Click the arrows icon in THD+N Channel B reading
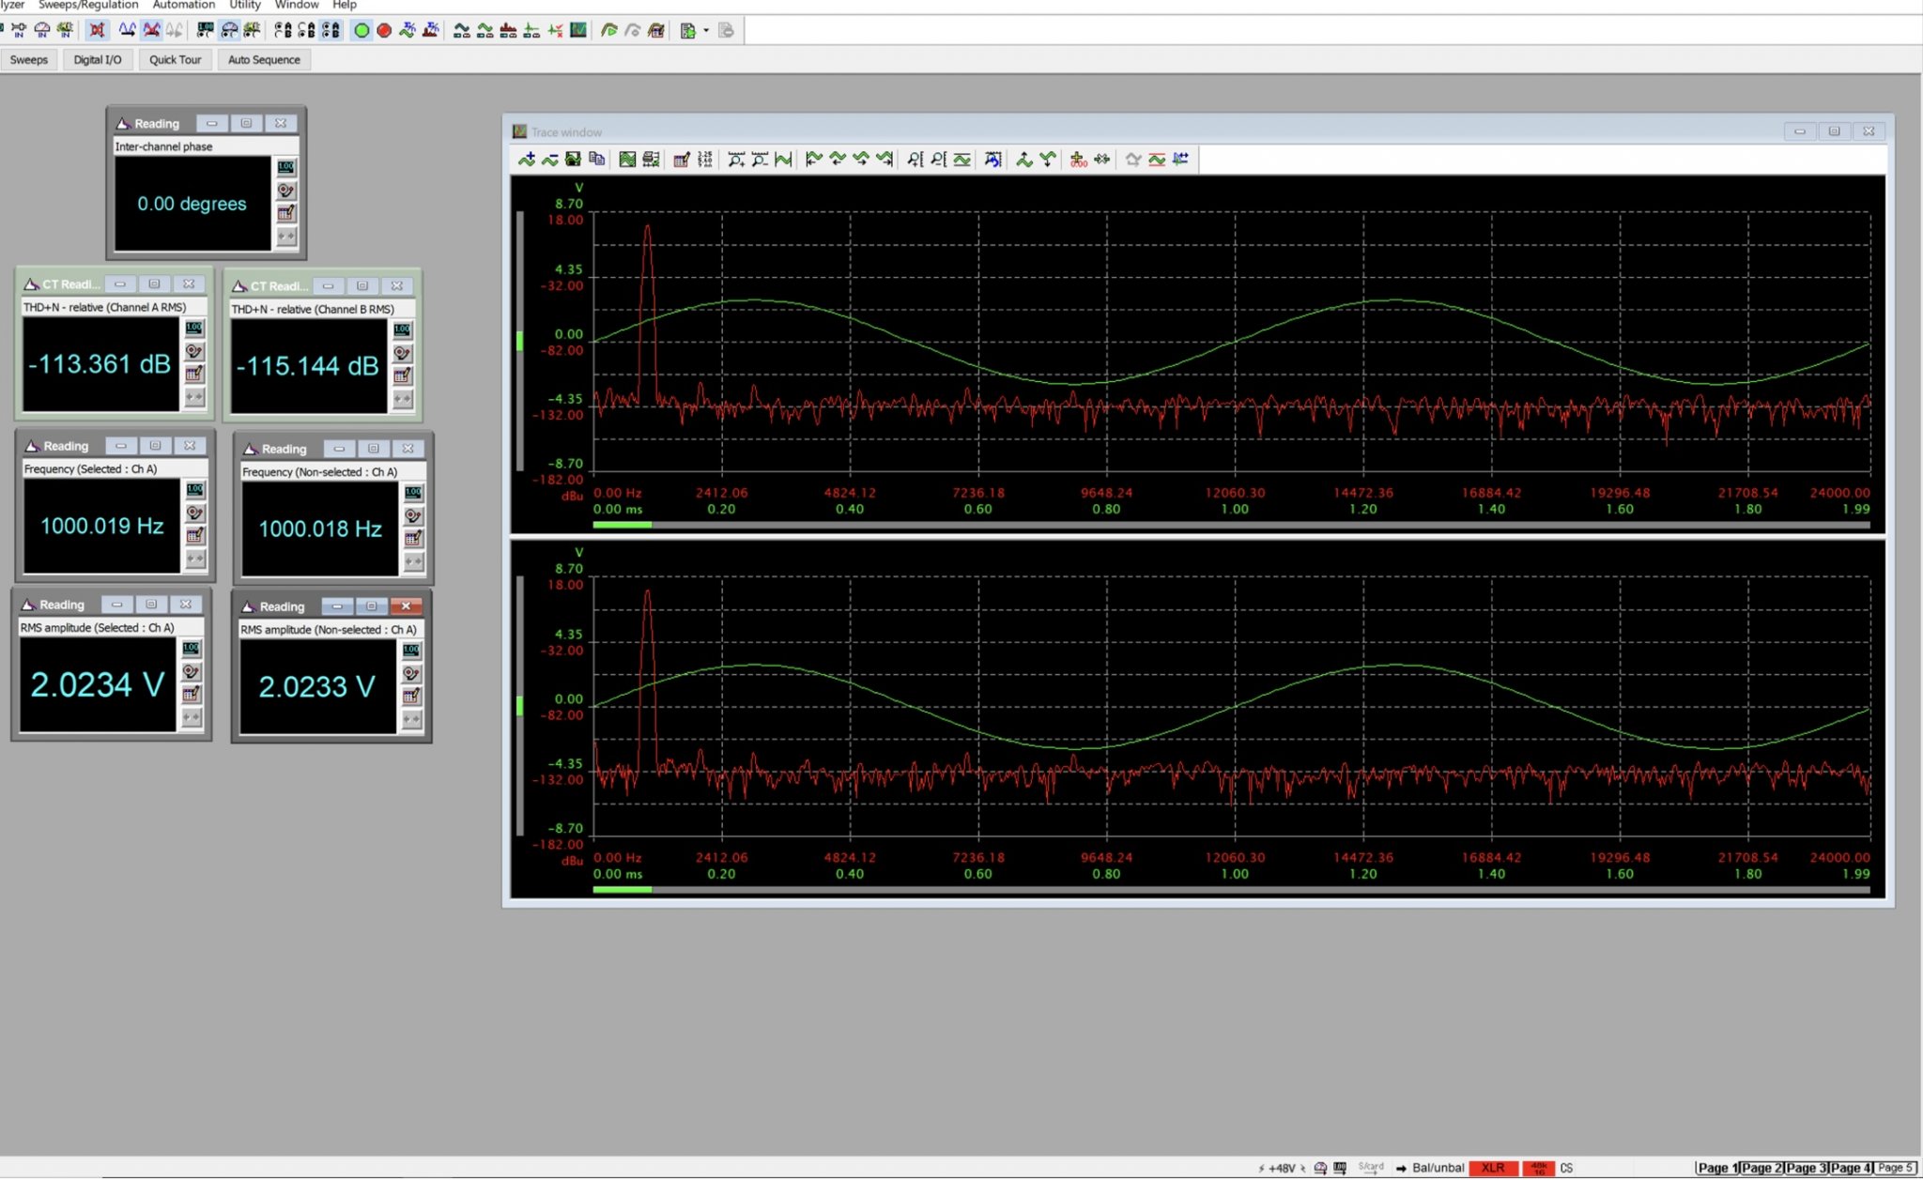1923x1180 pixels. pos(402,399)
